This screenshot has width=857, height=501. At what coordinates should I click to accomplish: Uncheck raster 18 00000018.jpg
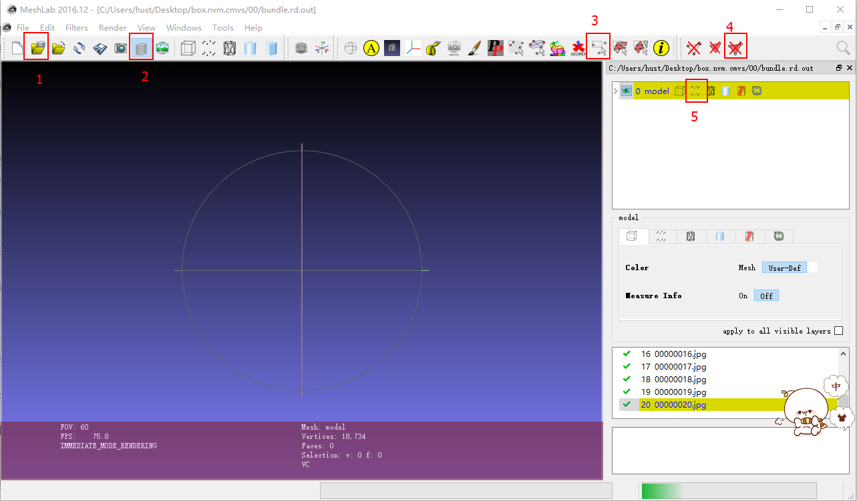626,378
